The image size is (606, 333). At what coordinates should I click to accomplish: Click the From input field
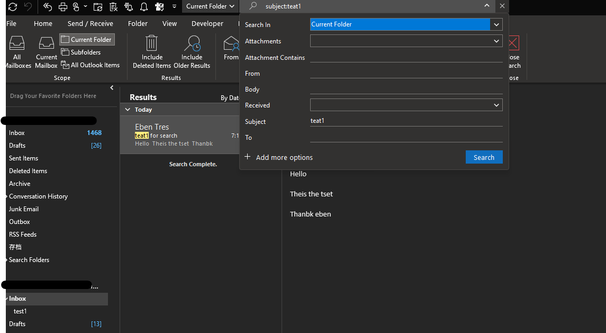(x=406, y=73)
